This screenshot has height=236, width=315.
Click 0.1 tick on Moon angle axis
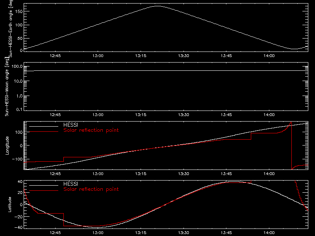[x=19, y=109]
